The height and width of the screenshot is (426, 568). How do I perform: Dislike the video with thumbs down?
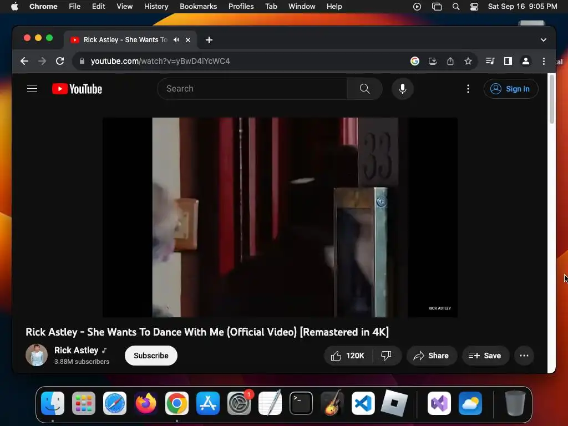[x=386, y=356]
